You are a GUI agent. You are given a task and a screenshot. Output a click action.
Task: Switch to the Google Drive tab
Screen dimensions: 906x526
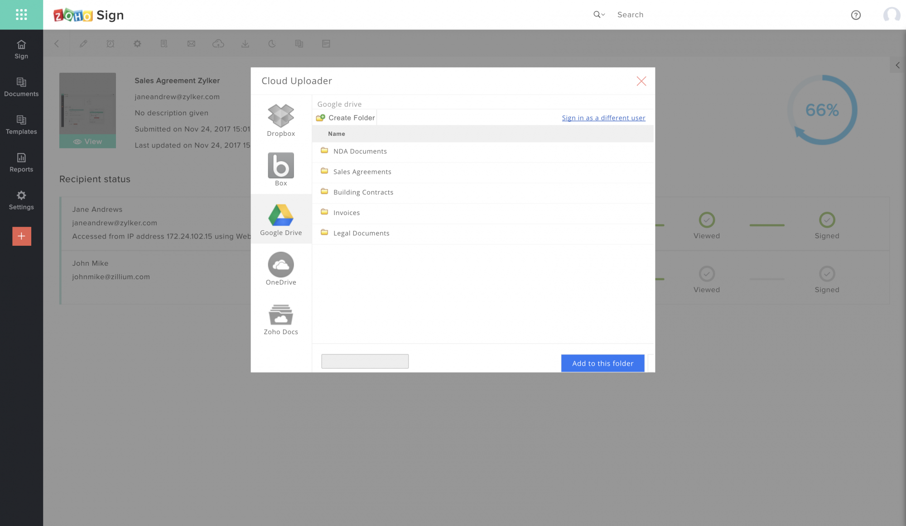[281, 219]
